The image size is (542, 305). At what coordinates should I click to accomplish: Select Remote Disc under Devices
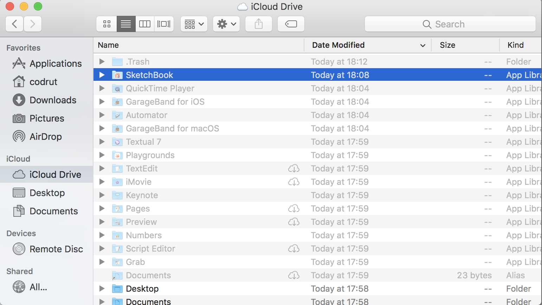pyautogui.click(x=47, y=249)
